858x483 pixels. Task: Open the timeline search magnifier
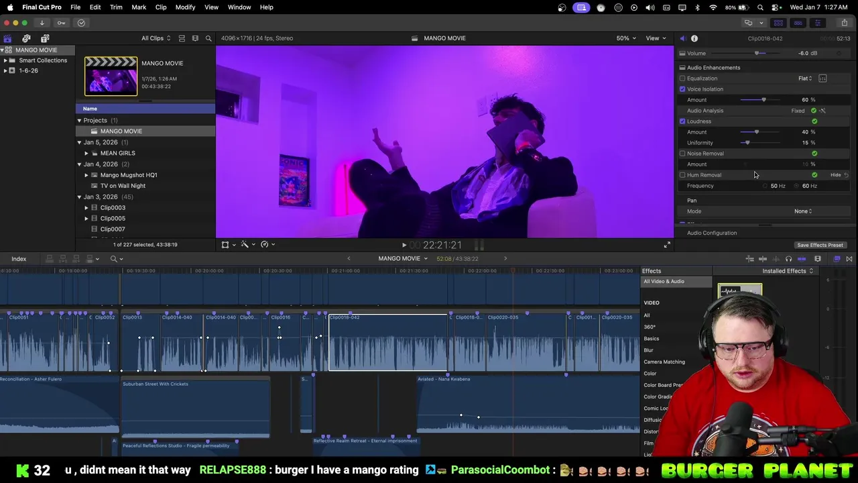click(114, 259)
